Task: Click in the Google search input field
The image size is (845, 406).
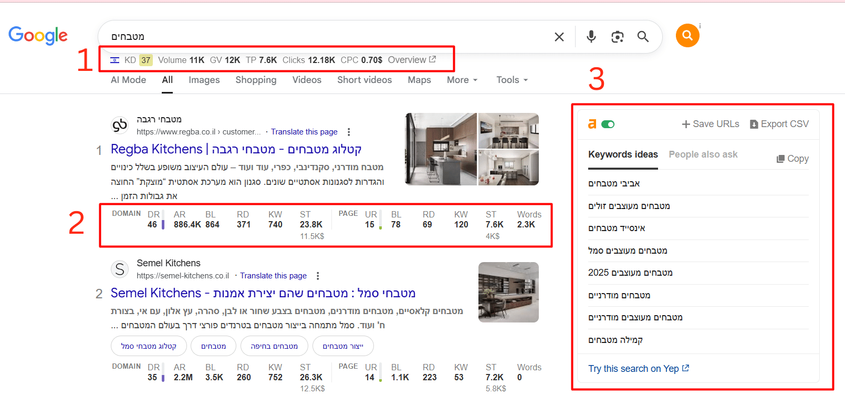Action: point(326,37)
